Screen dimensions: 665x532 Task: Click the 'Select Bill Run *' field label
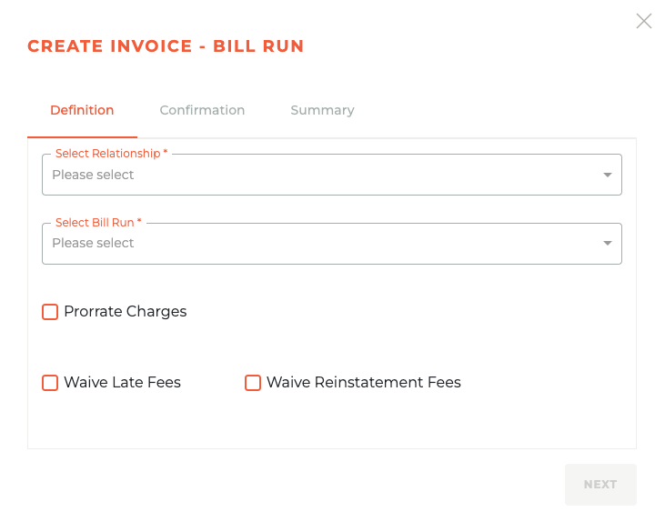98,223
